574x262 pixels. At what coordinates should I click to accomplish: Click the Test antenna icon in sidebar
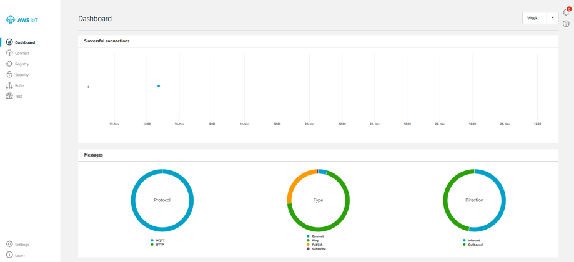pos(9,97)
